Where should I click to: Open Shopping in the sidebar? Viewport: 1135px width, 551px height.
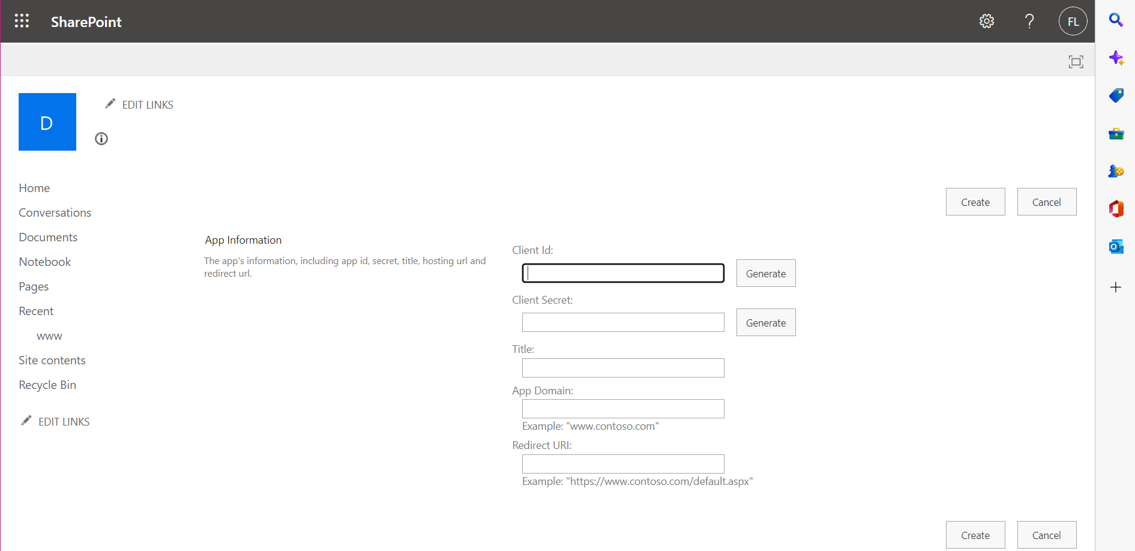(x=1116, y=95)
